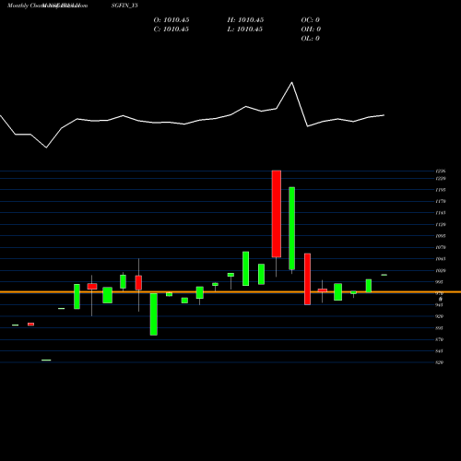Select the OL: 0 readout
Screen dimensions: 461x461
tap(311, 39)
